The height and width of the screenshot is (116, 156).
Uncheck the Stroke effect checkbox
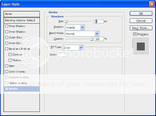(x=7, y=89)
